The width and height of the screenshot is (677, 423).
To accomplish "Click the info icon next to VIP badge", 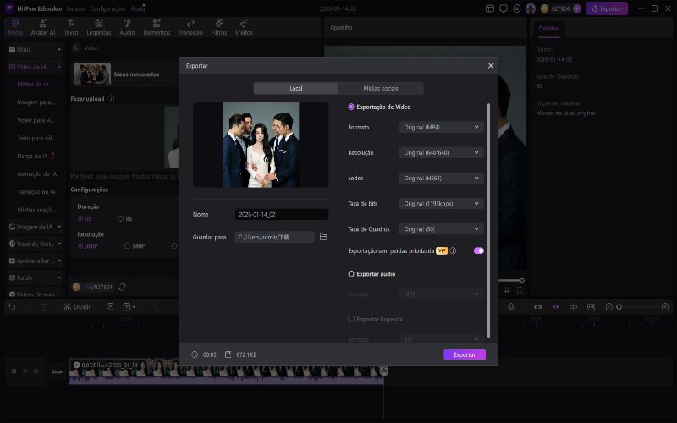I will point(453,250).
